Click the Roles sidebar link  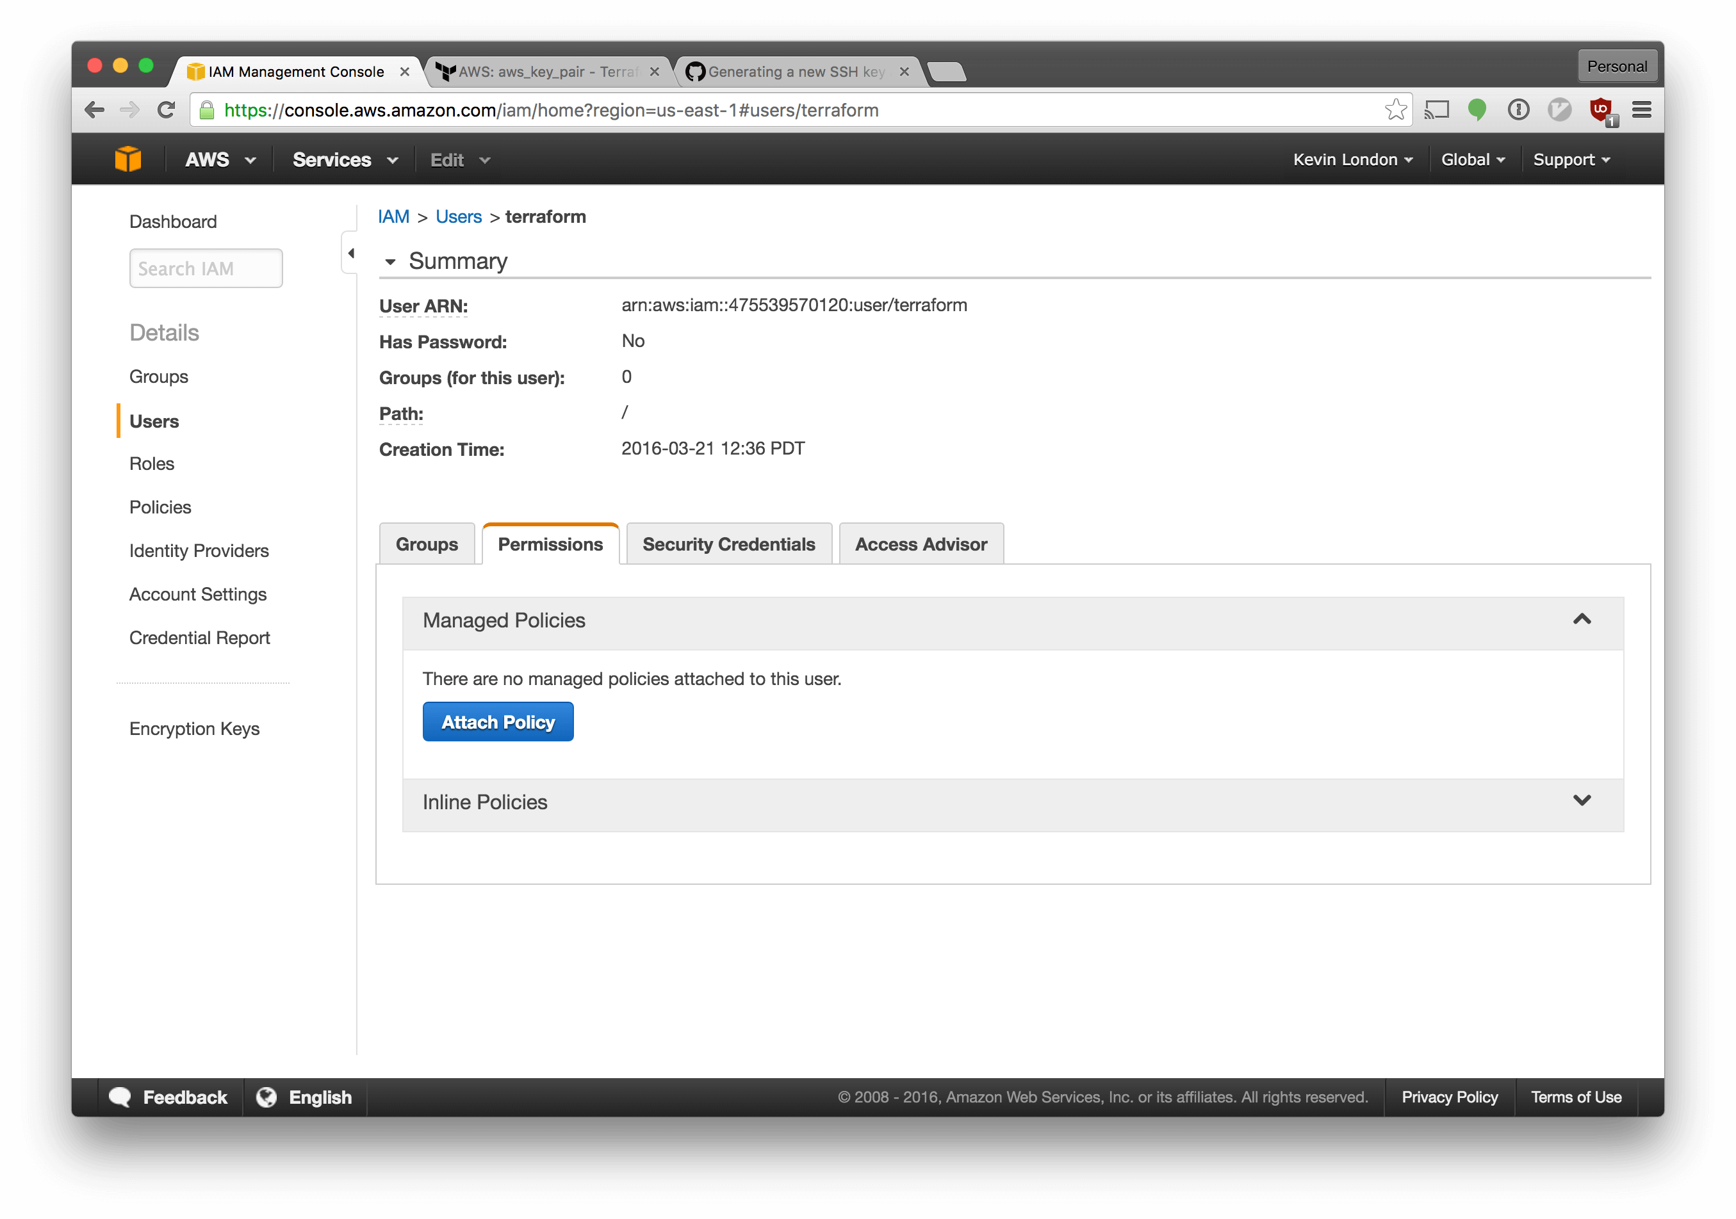coord(152,463)
